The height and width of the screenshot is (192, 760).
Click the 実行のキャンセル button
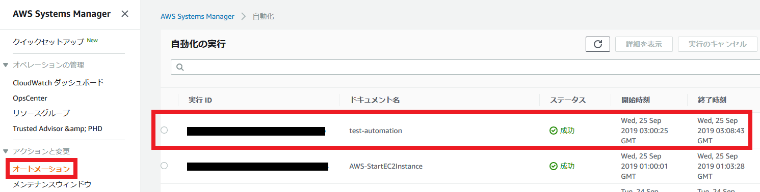pos(718,44)
